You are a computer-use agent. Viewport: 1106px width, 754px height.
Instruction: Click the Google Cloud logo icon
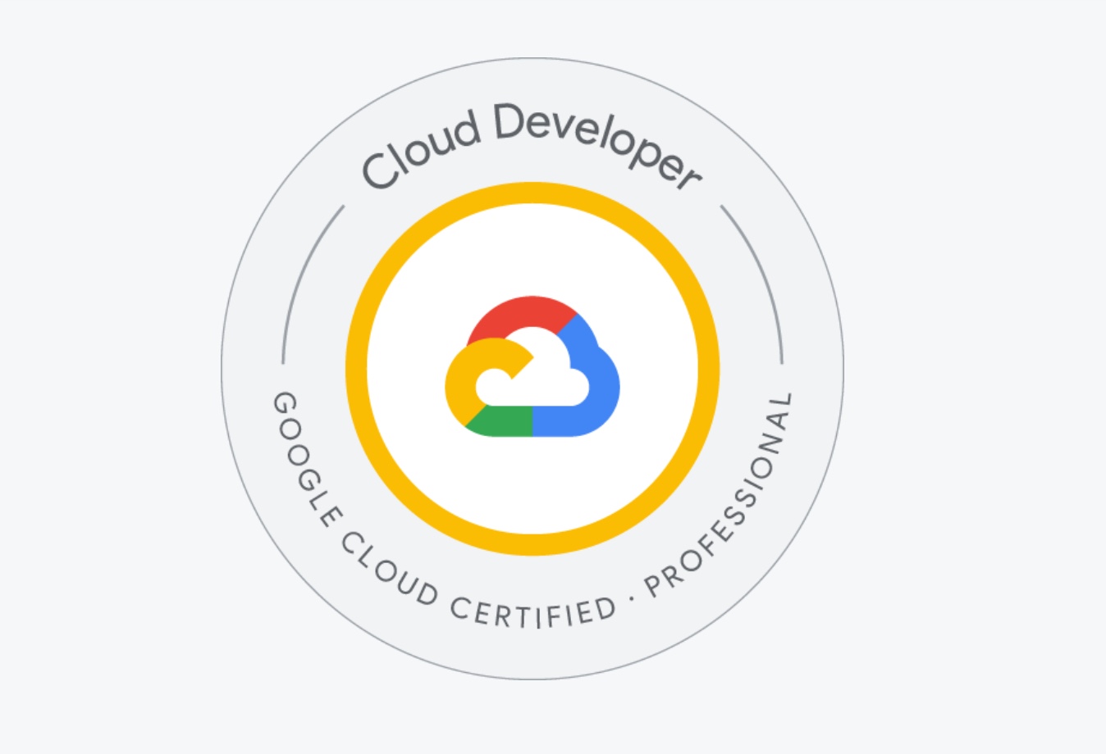pos(532,366)
